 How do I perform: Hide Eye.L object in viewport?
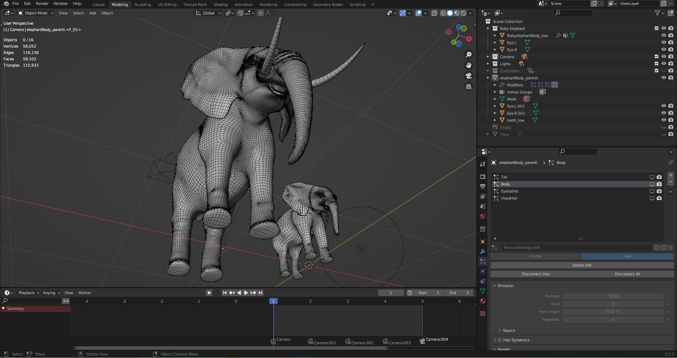[664, 42]
